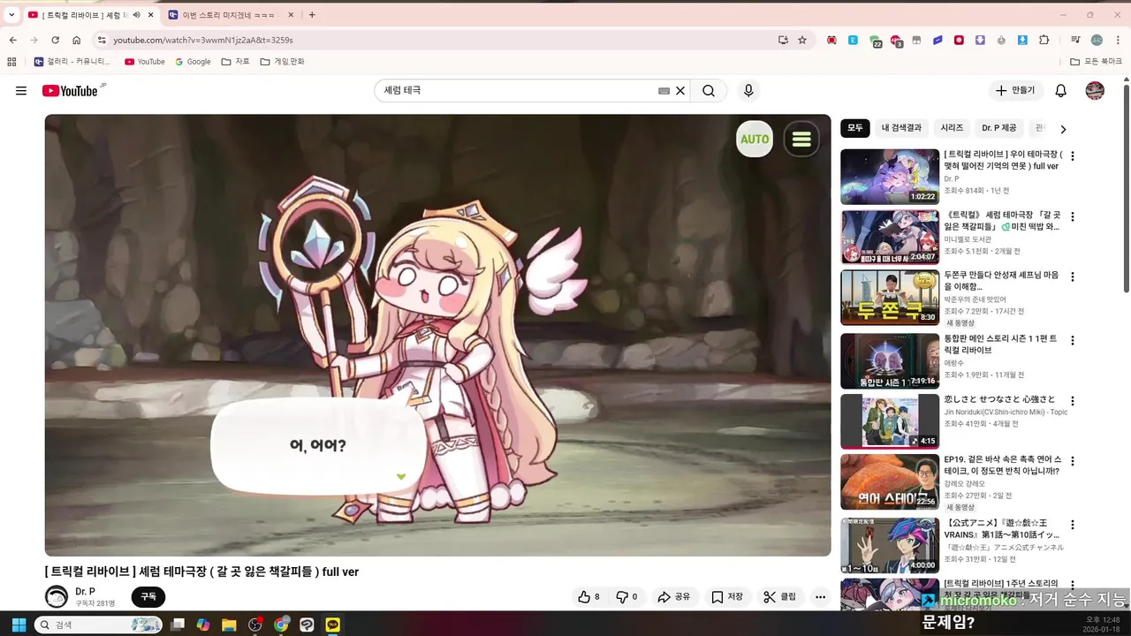The image size is (1131, 636).
Task: Open options menu for 통합판 메인 스토리 video
Action: (1073, 340)
